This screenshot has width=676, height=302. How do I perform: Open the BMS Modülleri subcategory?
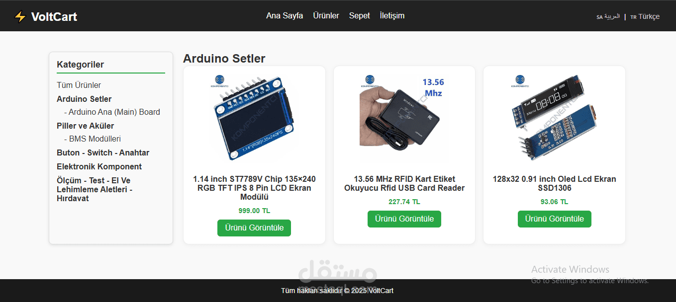pos(93,139)
